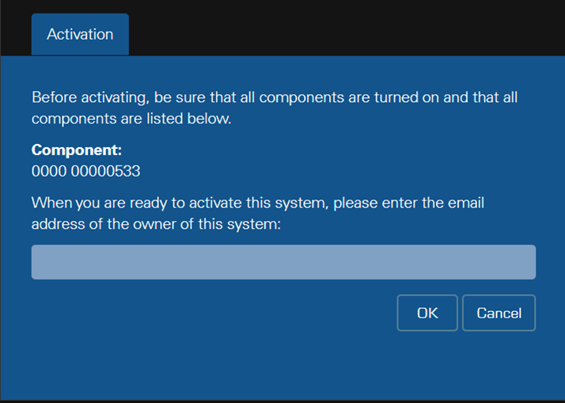This screenshot has width=565, height=403.
Task: Click the component number 0000 00000533
Action: [x=86, y=170]
